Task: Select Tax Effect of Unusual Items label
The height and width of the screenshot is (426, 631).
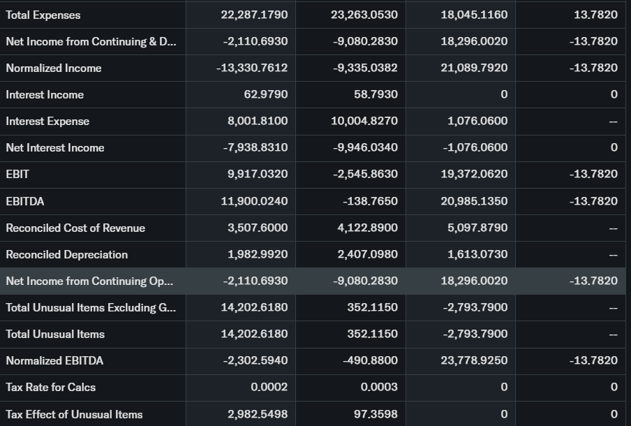Action: tap(74, 414)
